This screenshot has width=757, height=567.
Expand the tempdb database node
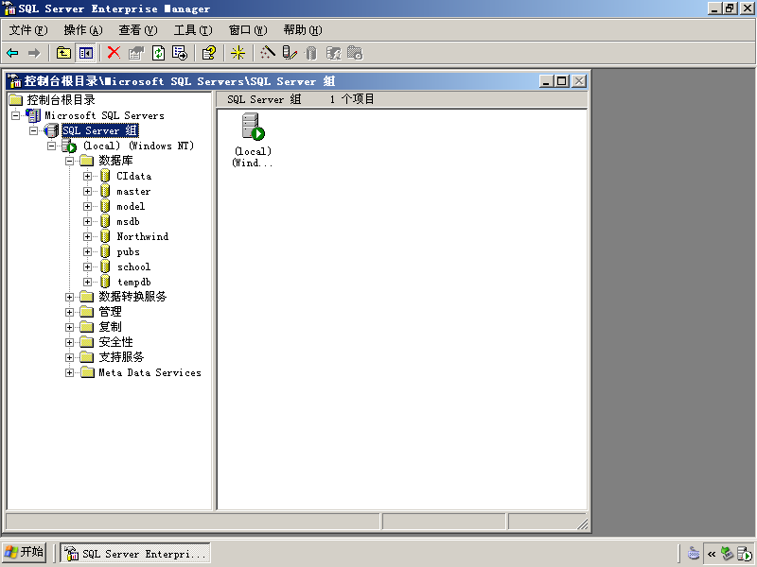tap(87, 282)
